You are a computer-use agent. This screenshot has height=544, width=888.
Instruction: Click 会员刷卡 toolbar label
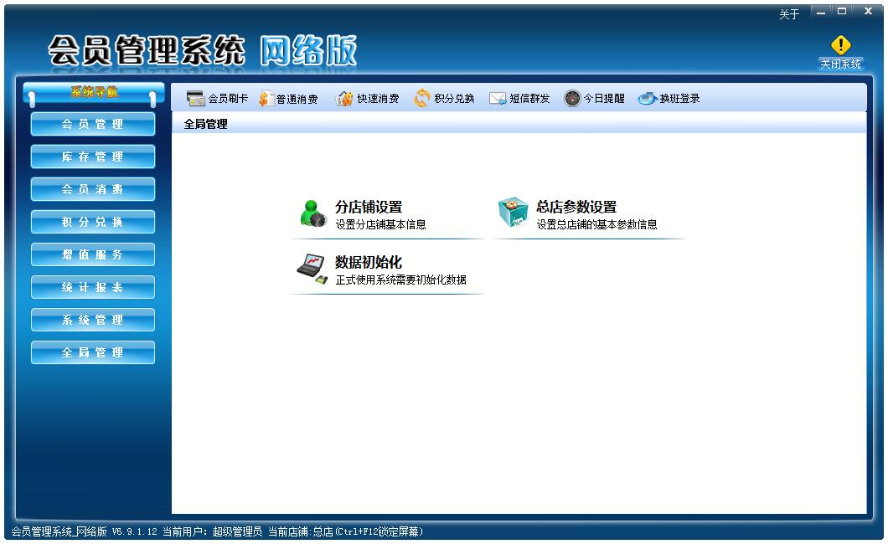(228, 99)
